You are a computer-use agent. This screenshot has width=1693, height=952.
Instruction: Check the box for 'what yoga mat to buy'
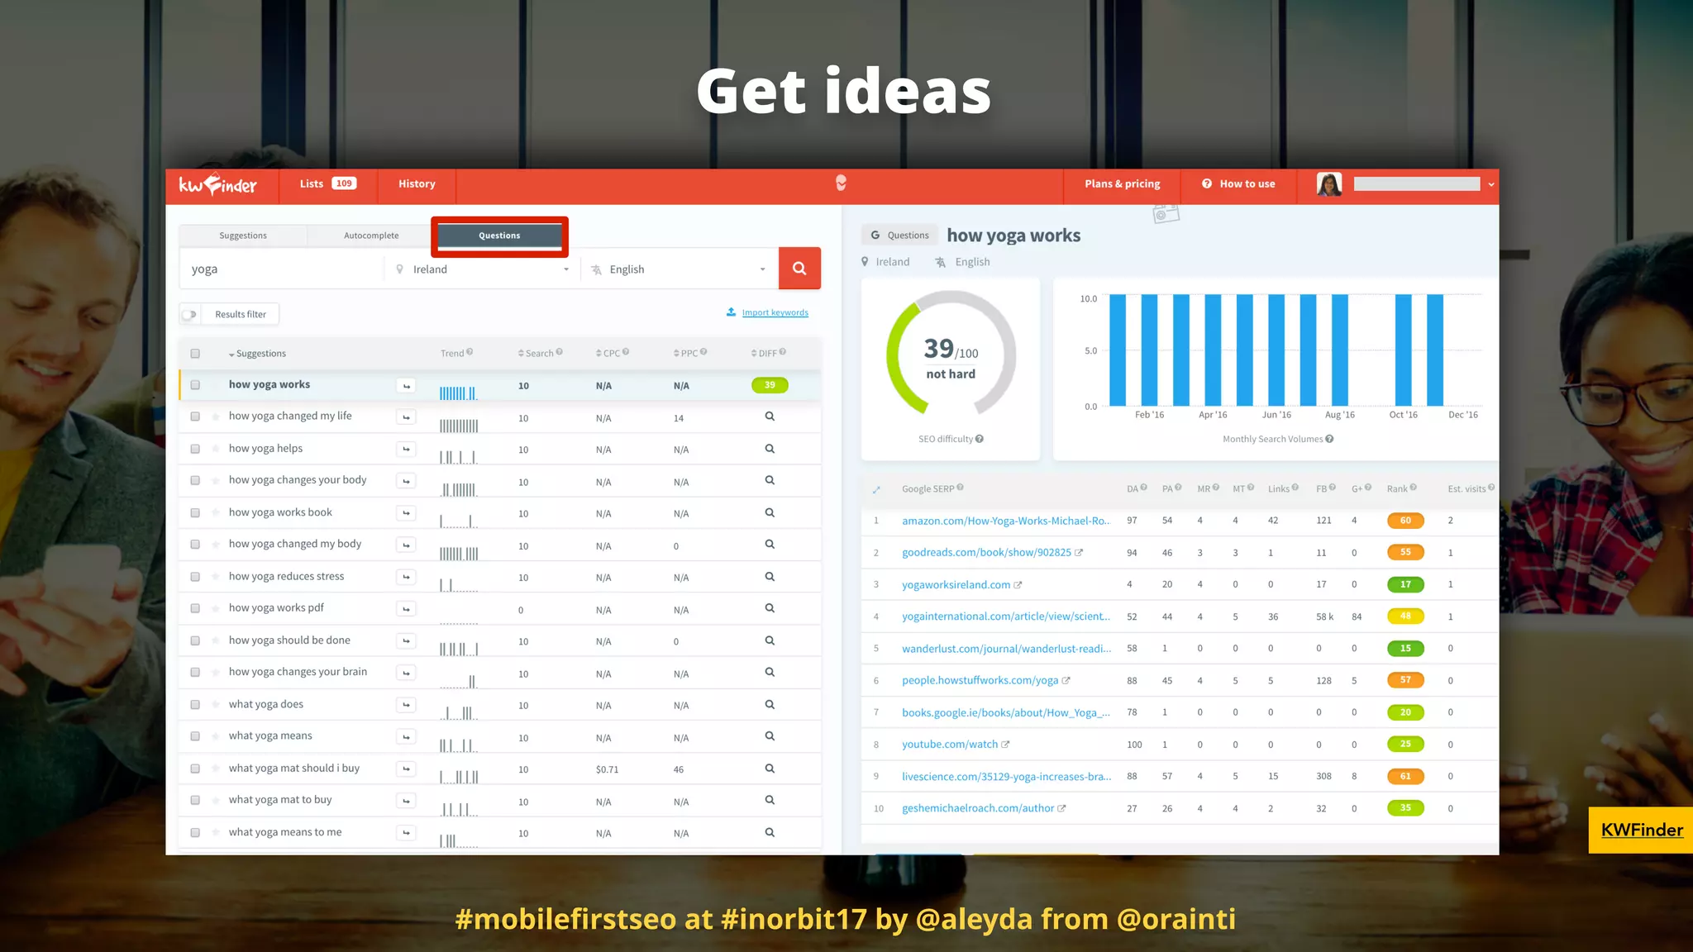click(195, 800)
